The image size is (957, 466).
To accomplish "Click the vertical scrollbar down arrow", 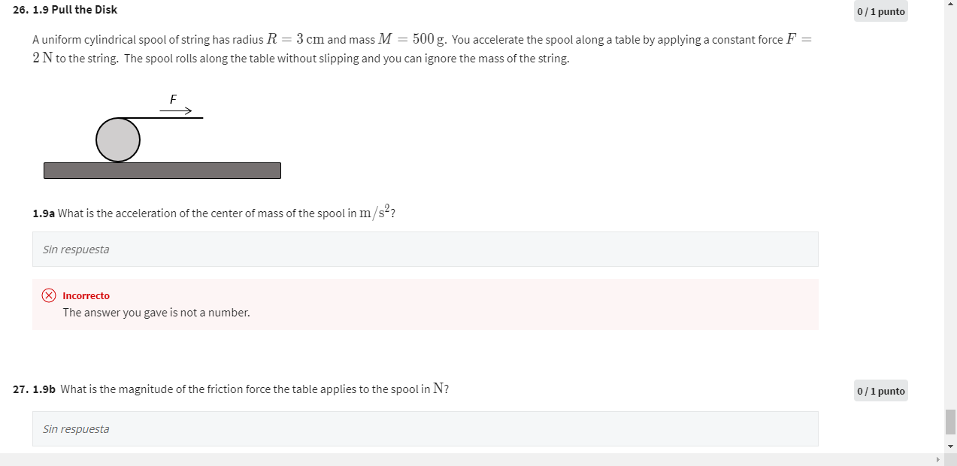I will pyautogui.click(x=951, y=445).
